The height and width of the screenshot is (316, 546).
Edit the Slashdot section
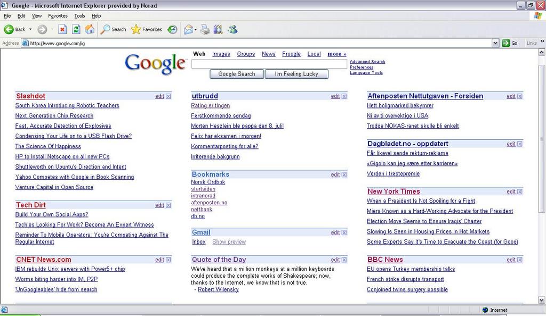point(159,96)
